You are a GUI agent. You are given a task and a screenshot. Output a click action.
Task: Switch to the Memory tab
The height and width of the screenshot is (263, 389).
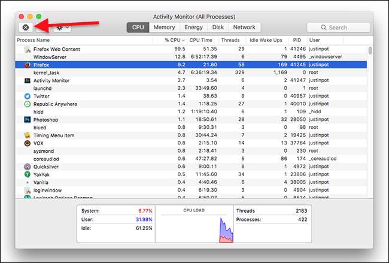pos(164,28)
